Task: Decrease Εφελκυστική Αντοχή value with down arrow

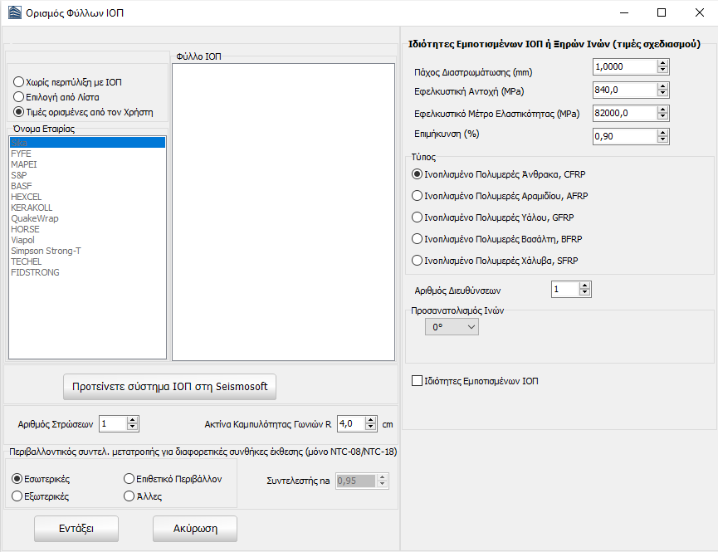Action: point(662,93)
